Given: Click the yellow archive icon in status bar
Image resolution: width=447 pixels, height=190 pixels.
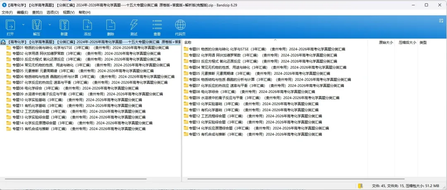Looking at the screenshot, I should (x=360, y=186).
